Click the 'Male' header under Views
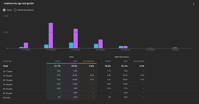The width and height of the screenshot is (199, 104). (75, 61)
